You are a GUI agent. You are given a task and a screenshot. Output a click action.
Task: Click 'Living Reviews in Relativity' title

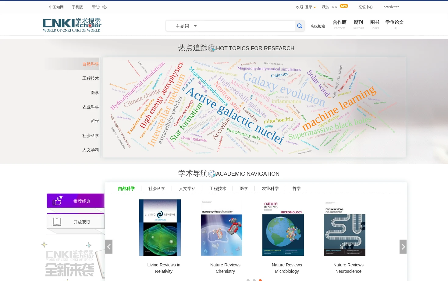[164, 268]
